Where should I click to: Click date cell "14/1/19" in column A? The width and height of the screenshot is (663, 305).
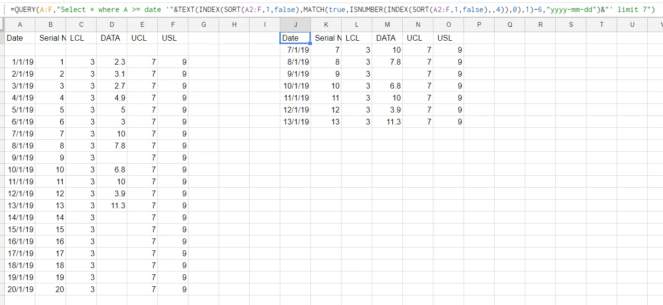20,217
